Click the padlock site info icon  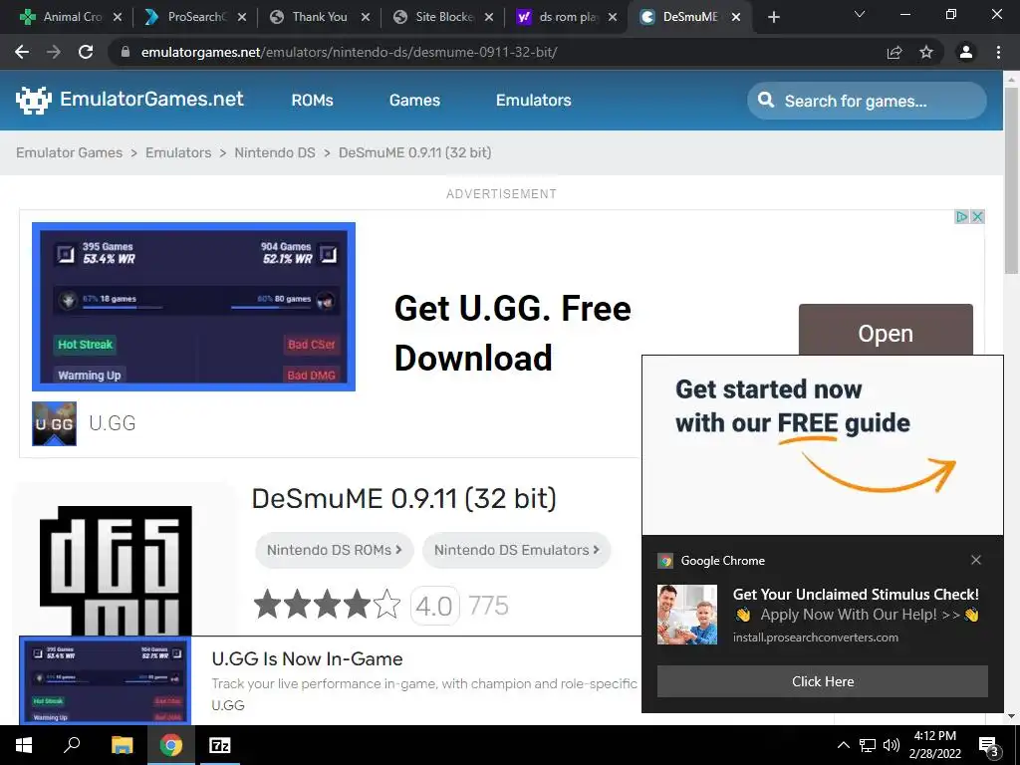pyautogui.click(x=125, y=52)
